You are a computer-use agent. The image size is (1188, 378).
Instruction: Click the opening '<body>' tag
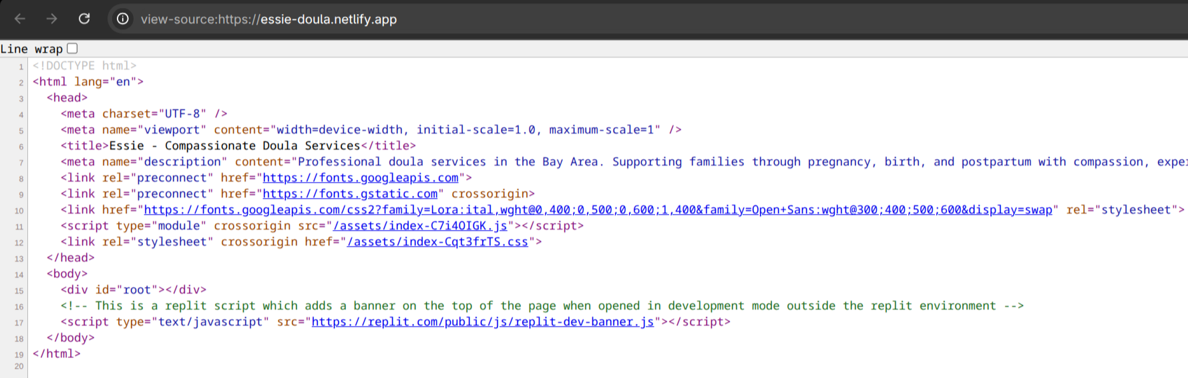(x=67, y=274)
